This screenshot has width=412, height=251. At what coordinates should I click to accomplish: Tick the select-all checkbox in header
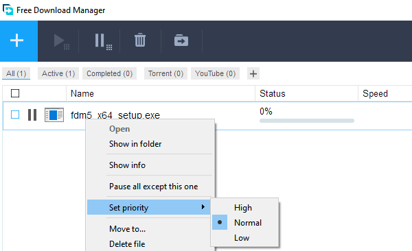click(x=15, y=93)
